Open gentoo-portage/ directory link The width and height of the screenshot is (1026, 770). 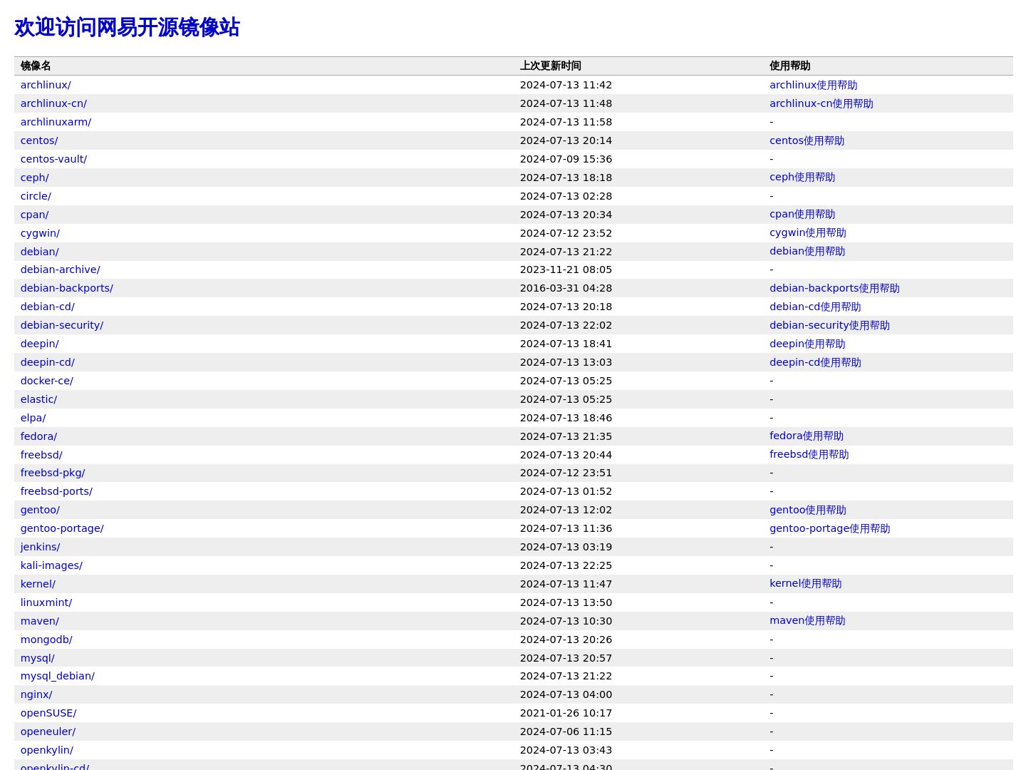[x=62, y=528]
